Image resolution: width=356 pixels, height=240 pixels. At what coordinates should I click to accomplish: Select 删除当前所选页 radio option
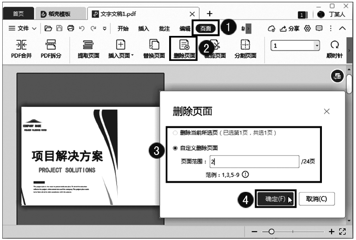175,133
